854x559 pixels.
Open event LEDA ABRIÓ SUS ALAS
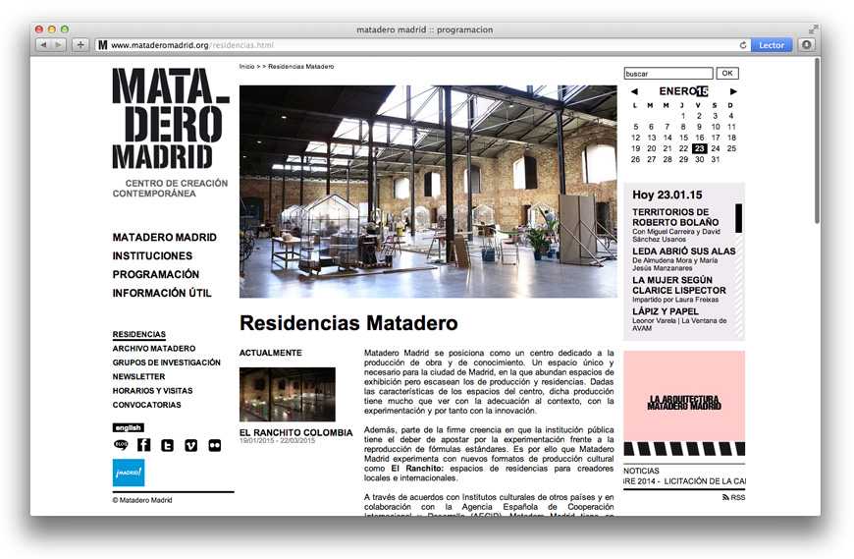click(684, 252)
